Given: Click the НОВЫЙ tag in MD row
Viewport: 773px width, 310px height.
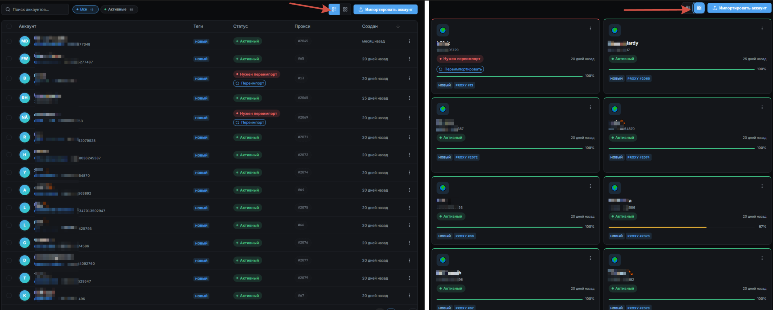Looking at the screenshot, I should [x=201, y=41].
